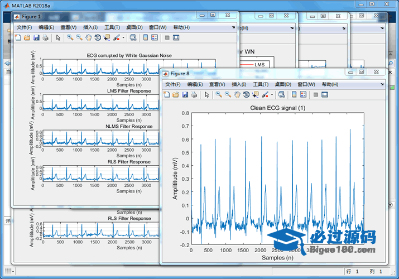
Task: Print figure icon in Figure 1 toolbar
Action: 46,37
